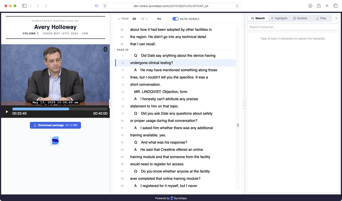Viewport: 342px width, 201px height.
Task: Click handle between transcript and search panel
Action: point(244,104)
